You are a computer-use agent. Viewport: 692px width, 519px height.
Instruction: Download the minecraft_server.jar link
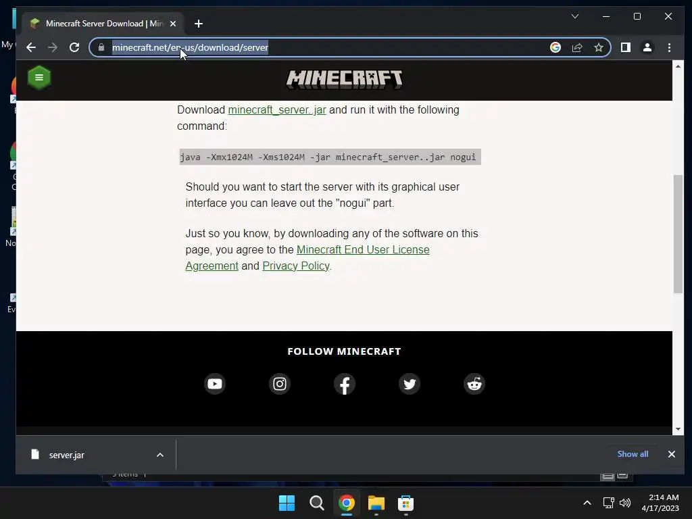[x=277, y=110]
